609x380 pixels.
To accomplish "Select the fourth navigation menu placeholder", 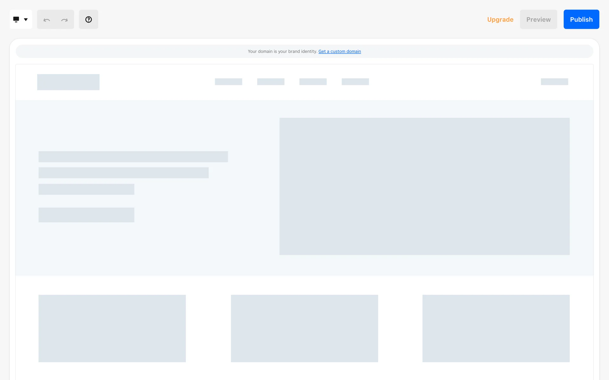I will 355,82.
